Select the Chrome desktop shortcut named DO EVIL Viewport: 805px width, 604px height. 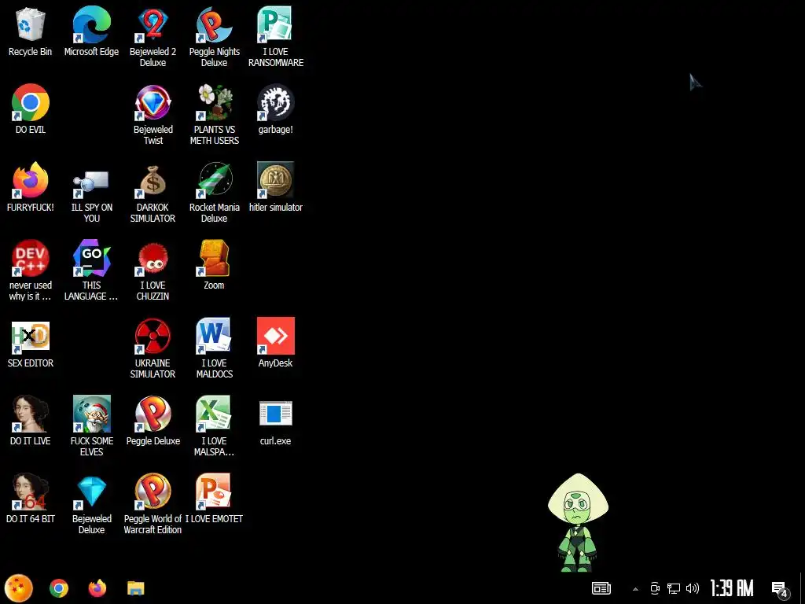(x=31, y=109)
